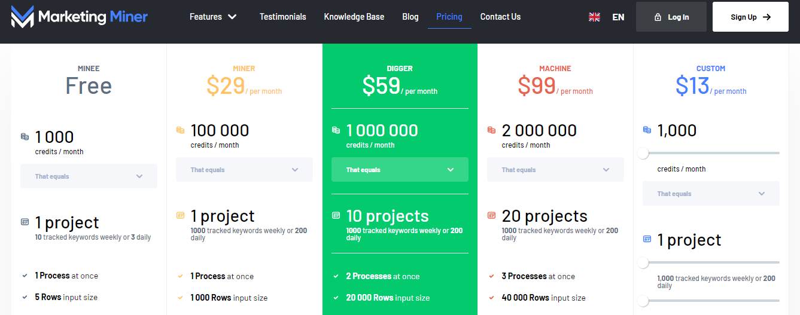Click the Marketing Miner logo
This screenshot has height=315, width=800.
pos(80,17)
